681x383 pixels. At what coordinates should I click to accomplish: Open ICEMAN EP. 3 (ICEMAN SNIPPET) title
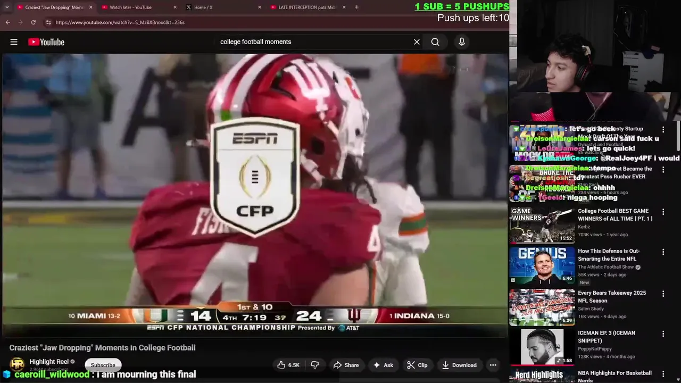[607, 337]
